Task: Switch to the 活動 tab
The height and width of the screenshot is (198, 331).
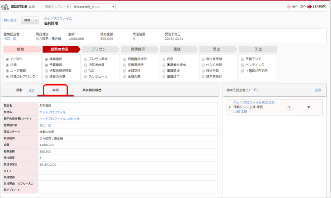Action: point(19,90)
